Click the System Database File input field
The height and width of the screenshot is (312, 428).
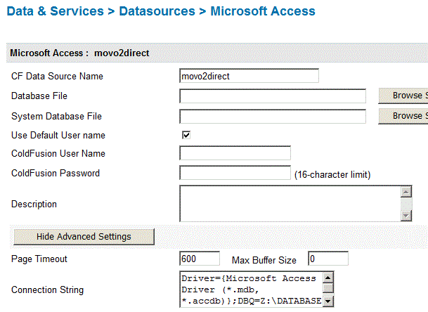(x=273, y=116)
